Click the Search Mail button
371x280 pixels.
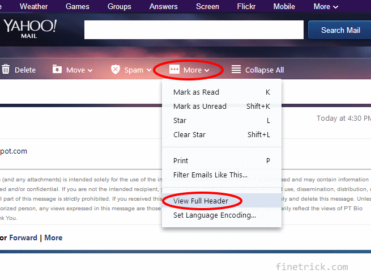click(340, 30)
